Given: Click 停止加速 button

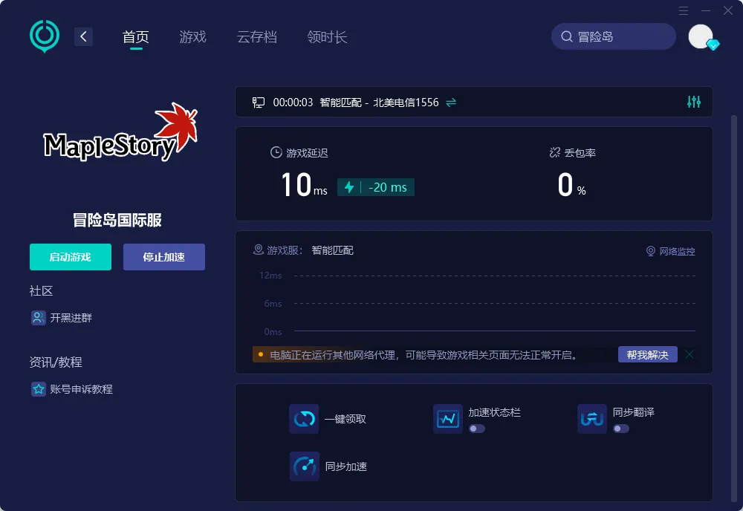Looking at the screenshot, I should point(164,257).
